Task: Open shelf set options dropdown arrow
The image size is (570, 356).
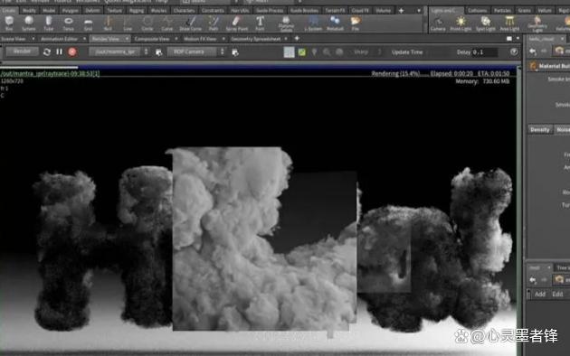Action: (x=418, y=11)
